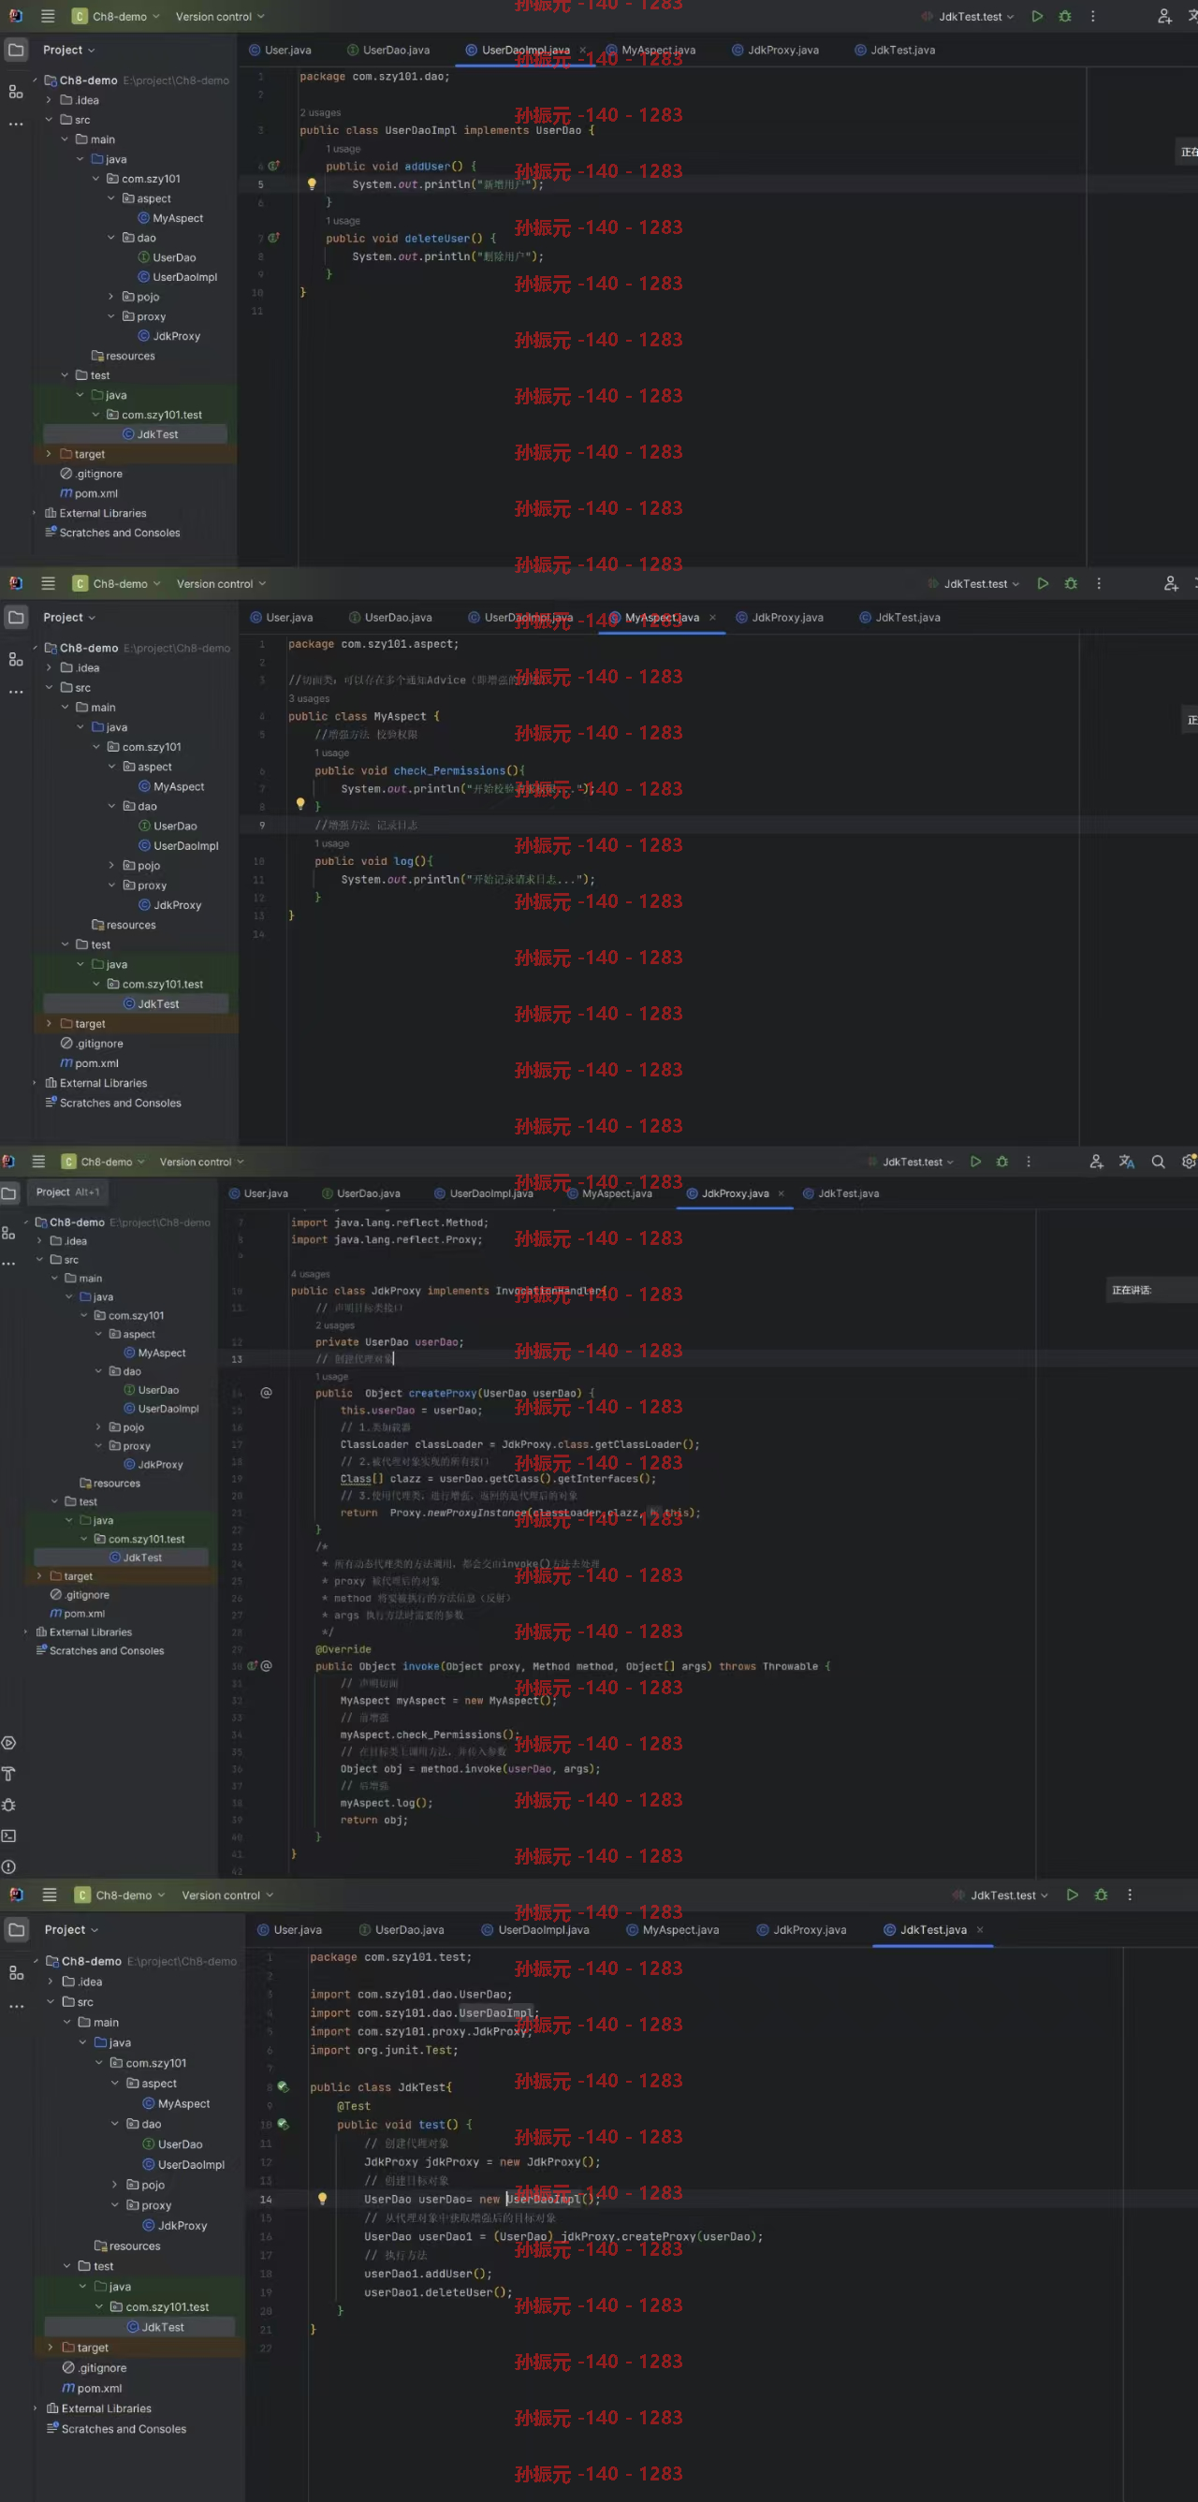Click the Debug bug icon in window editing UserDaoImpl.java
This screenshot has width=1198, height=2502.
coord(1065,17)
